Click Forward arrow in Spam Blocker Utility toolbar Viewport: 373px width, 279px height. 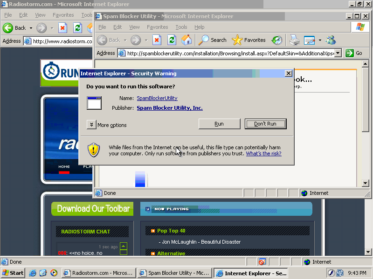point(136,40)
